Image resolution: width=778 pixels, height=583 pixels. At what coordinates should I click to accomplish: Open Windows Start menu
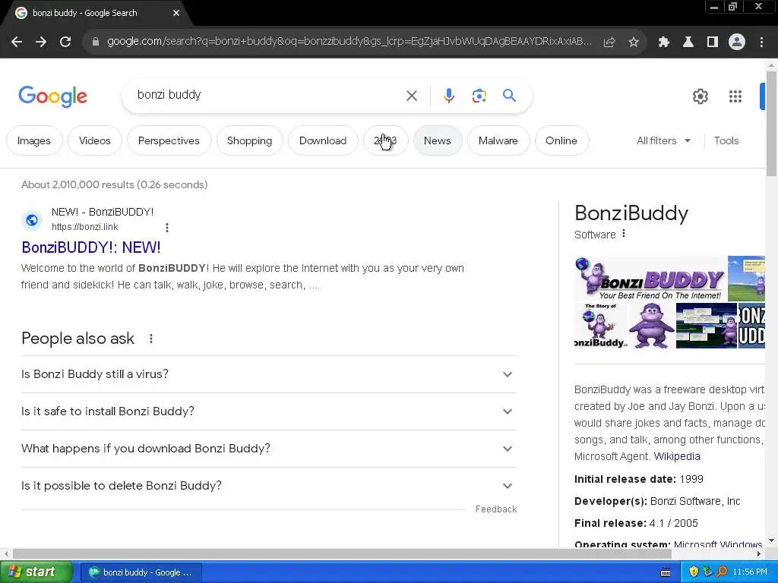(x=36, y=572)
